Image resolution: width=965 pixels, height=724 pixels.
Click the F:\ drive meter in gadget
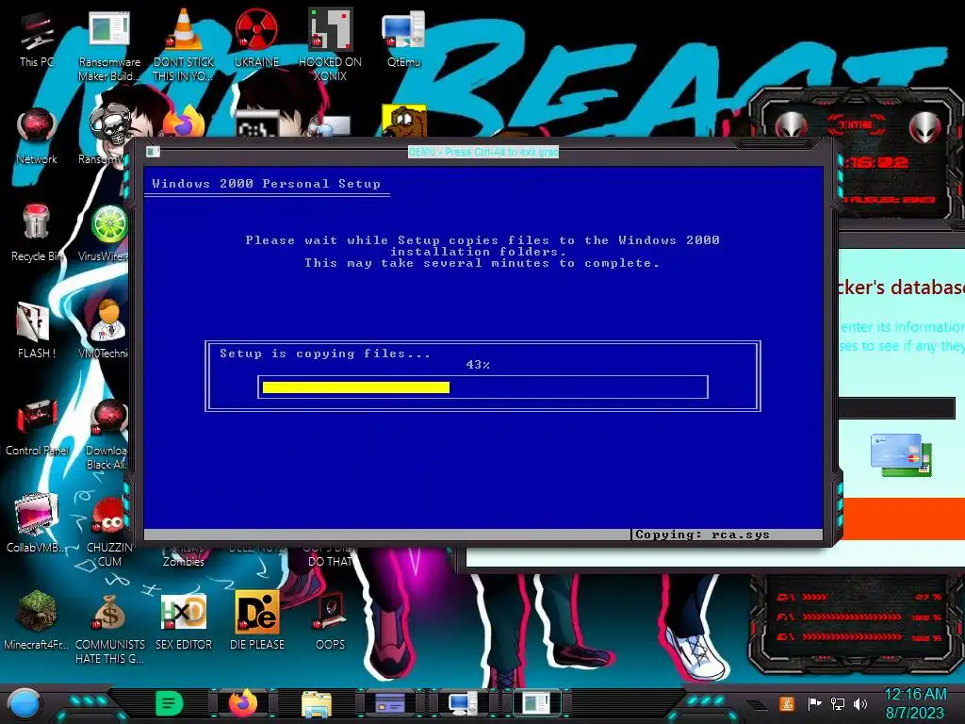pyautogui.click(x=859, y=617)
